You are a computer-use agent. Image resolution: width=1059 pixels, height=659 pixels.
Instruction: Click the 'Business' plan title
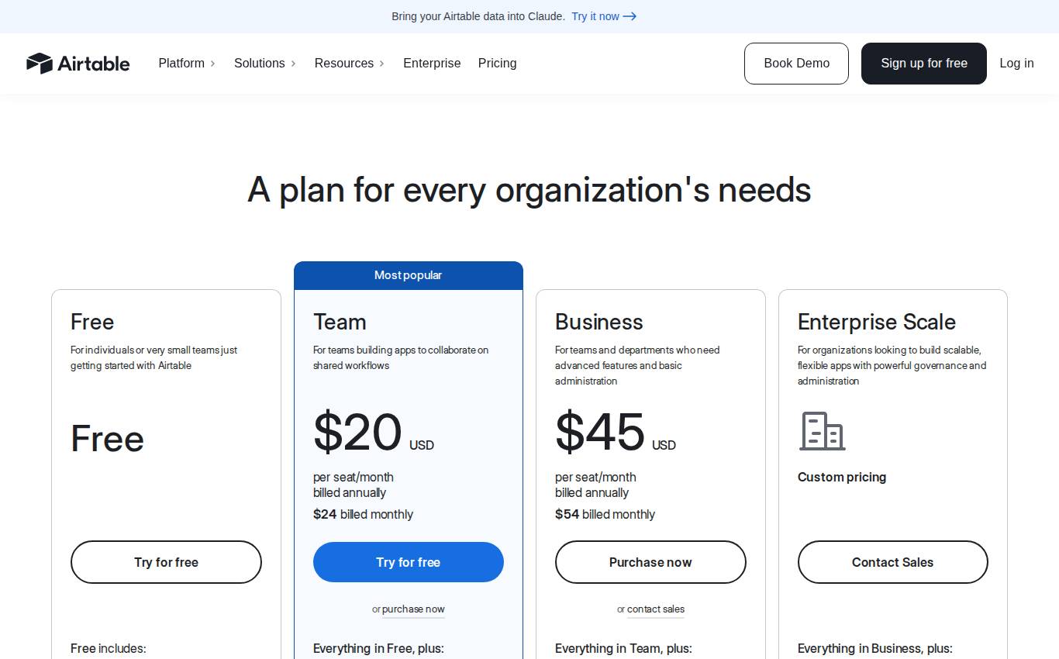(599, 322)
